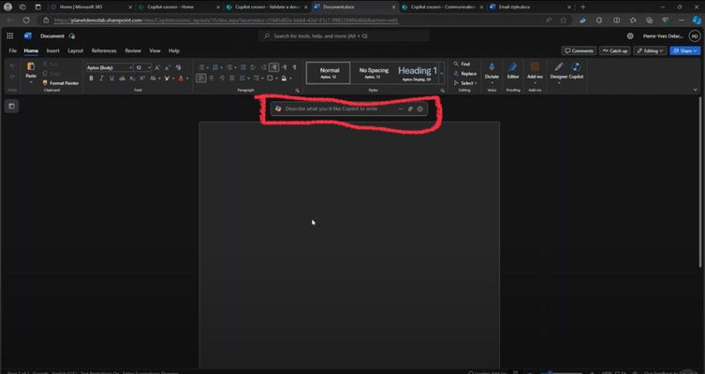This screenshot has height=374, width=705.
Task: Click the Shading paint bucket icon
Action: click(285, 79)
